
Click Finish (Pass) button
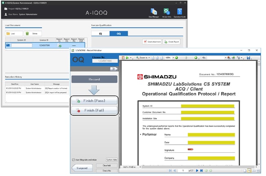pyautogui.click(x=94, y=101)
